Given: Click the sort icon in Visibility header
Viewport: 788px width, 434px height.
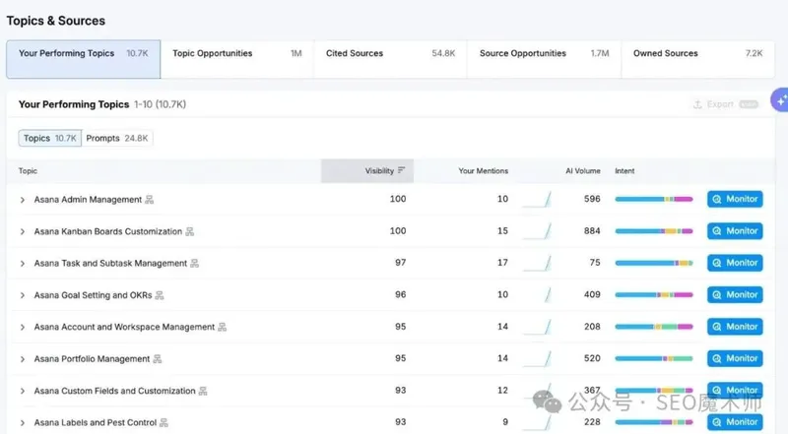Looking at the screenshot, I should pyautogui.click(x=401, y=171).
